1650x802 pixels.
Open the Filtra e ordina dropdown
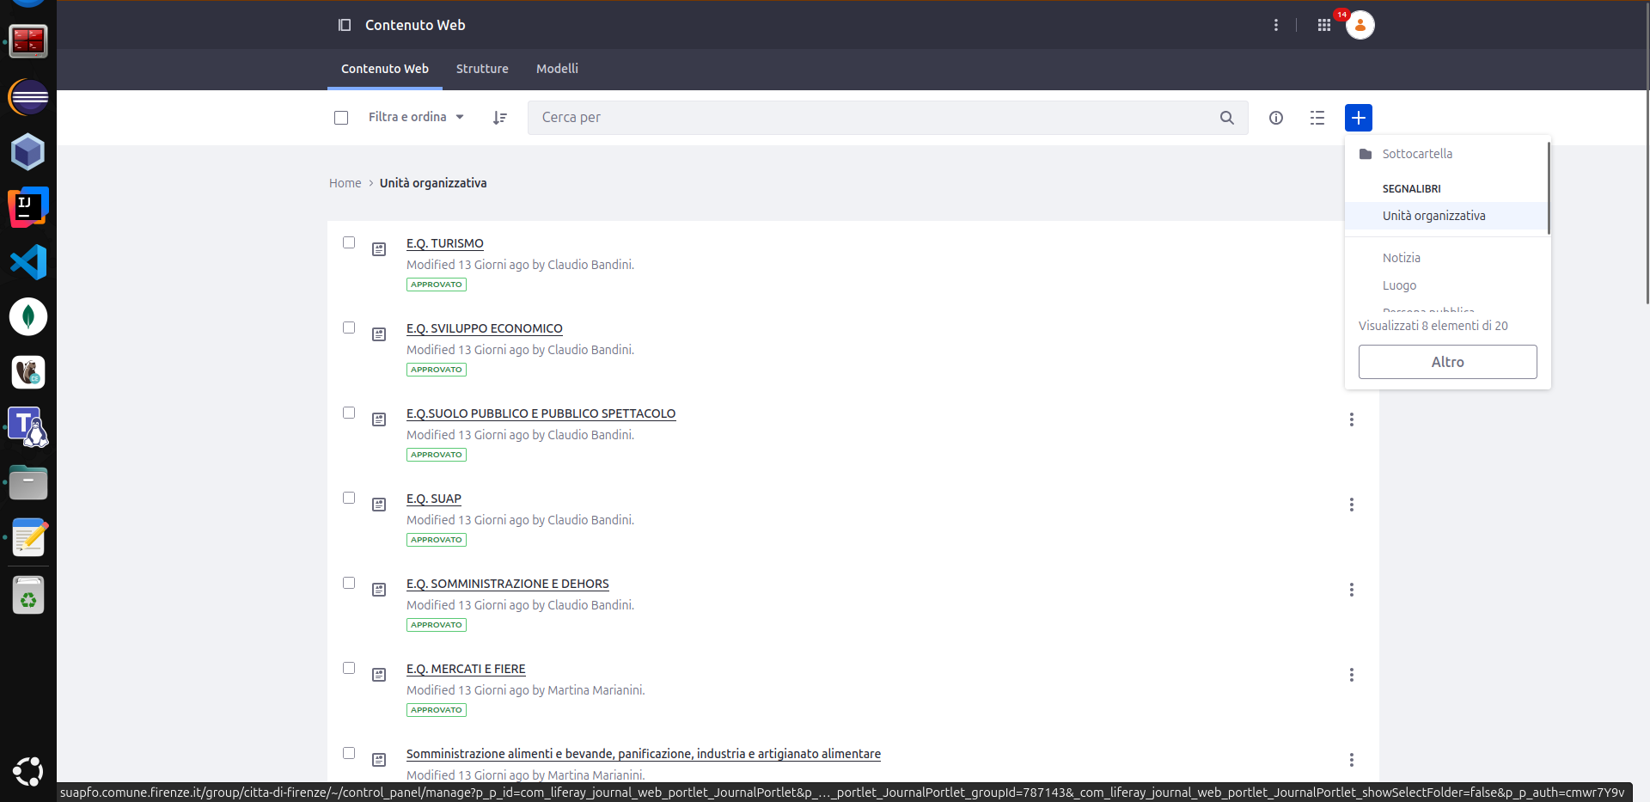coord(415,117)
